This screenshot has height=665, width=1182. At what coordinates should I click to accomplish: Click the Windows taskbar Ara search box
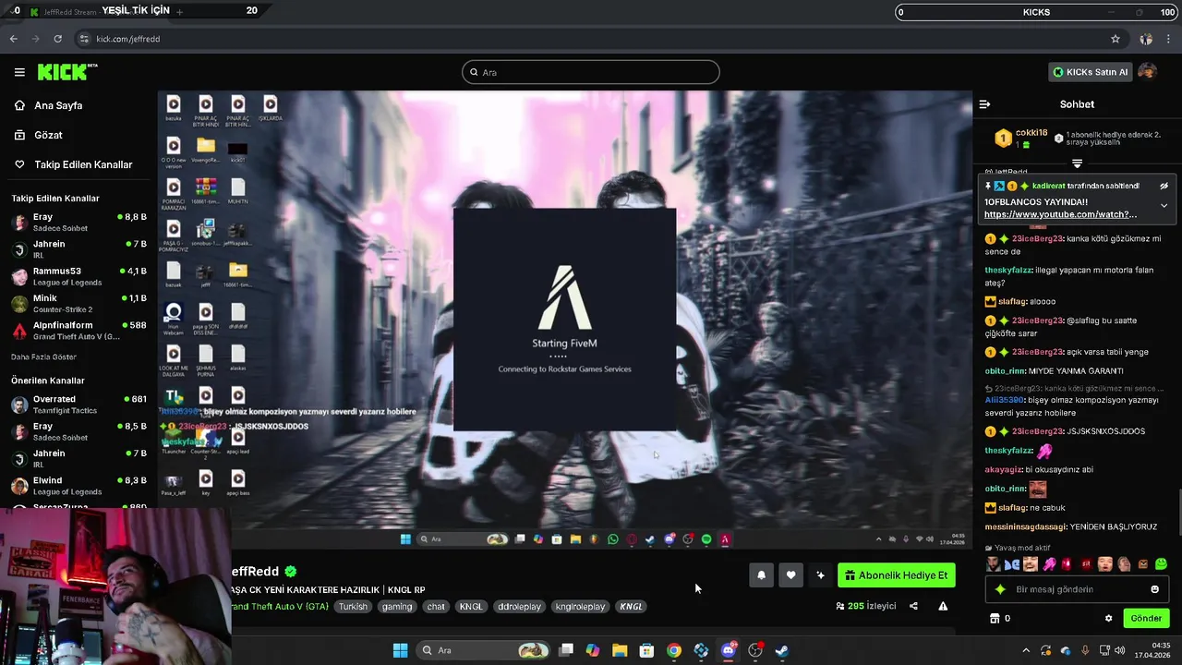tap(483, 650)
